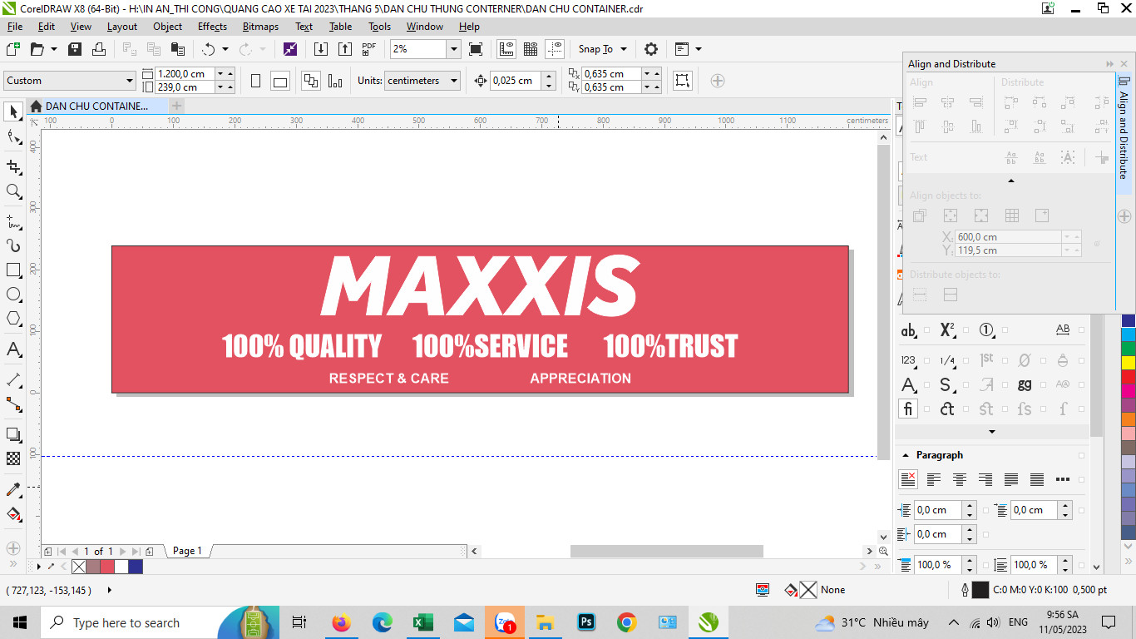The height and width of the screenshot is (639, 1136).
Task: Select the Polygon tool
Action: coord(13,319)
